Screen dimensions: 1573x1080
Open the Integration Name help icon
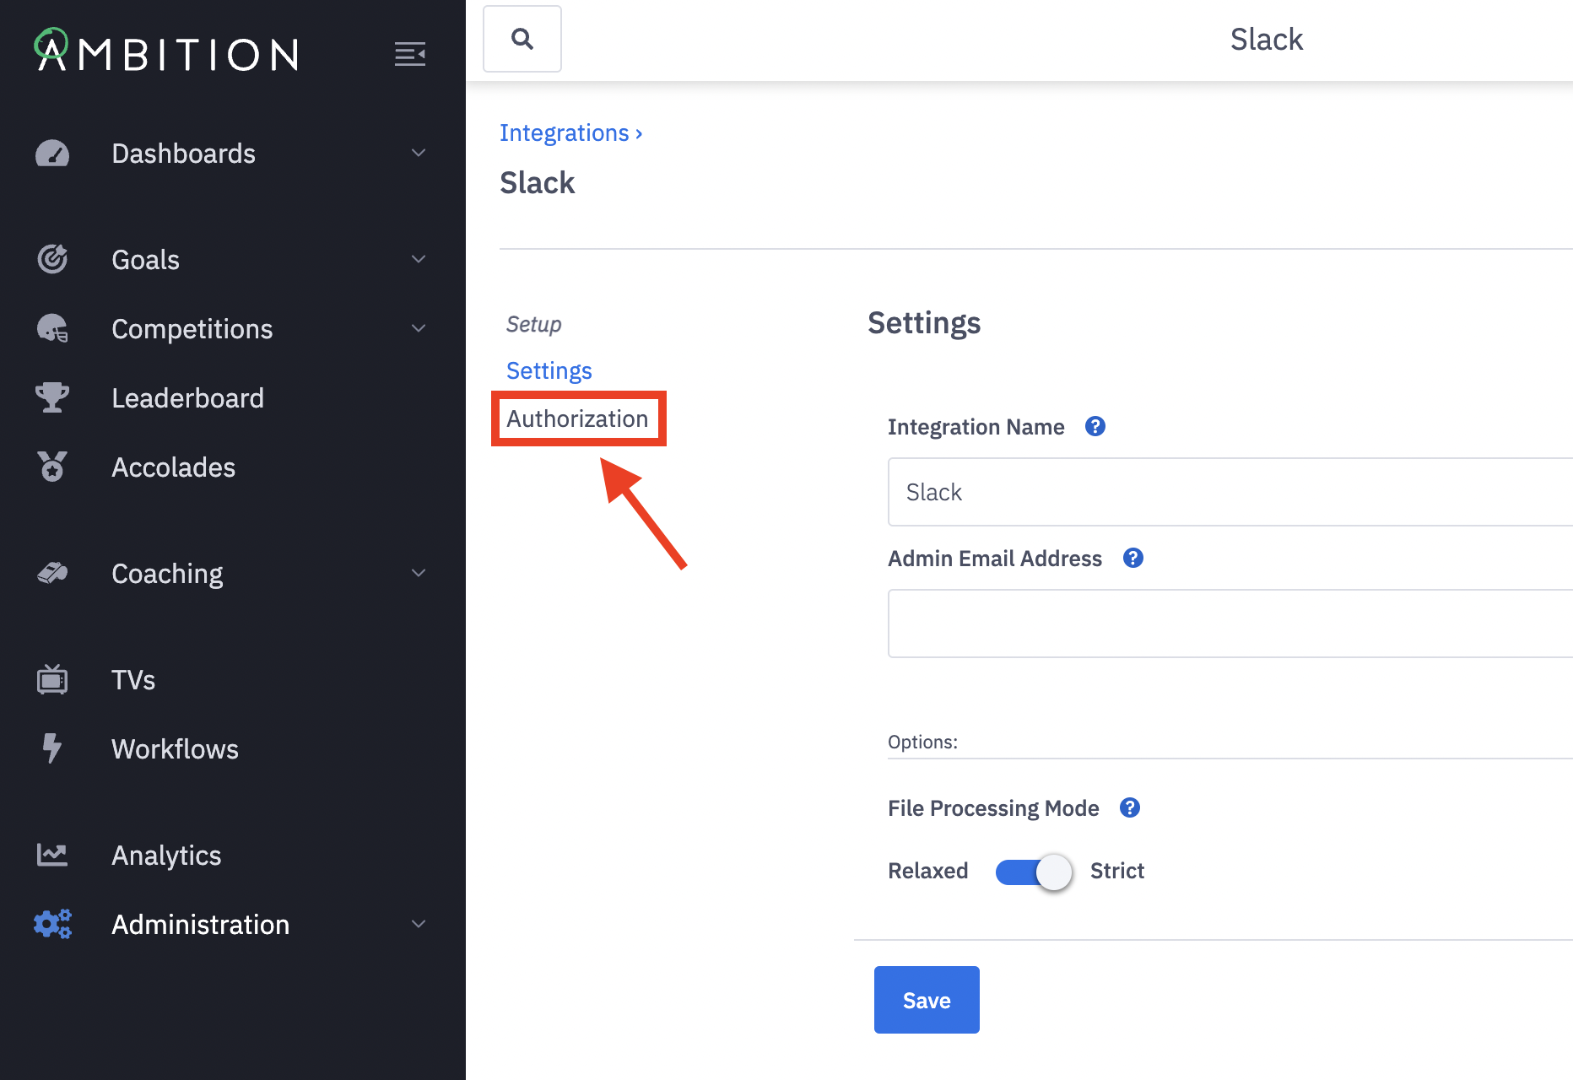coord(1095,427)
